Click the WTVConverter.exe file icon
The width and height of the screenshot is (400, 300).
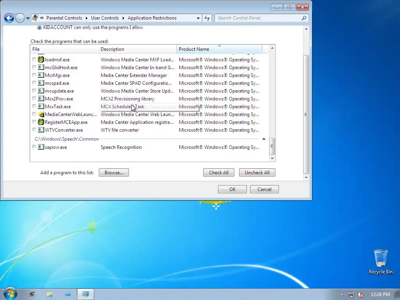[41, 130]
